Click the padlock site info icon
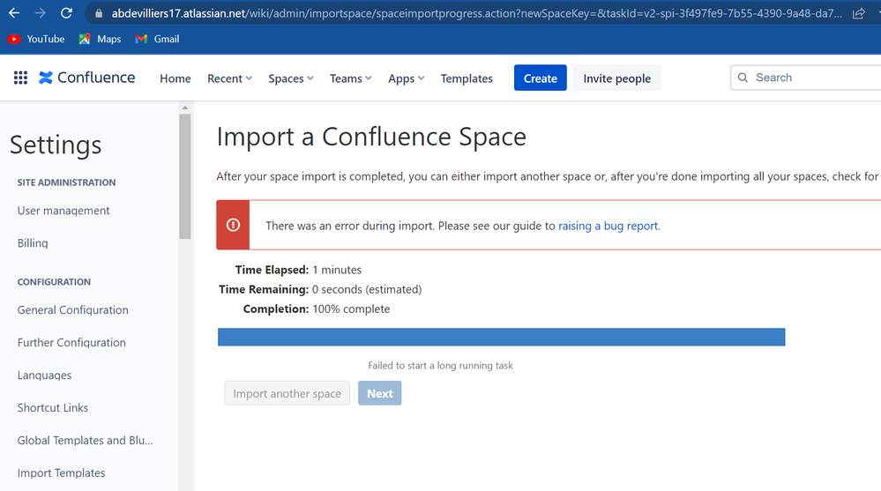 [x=99, y=13]
